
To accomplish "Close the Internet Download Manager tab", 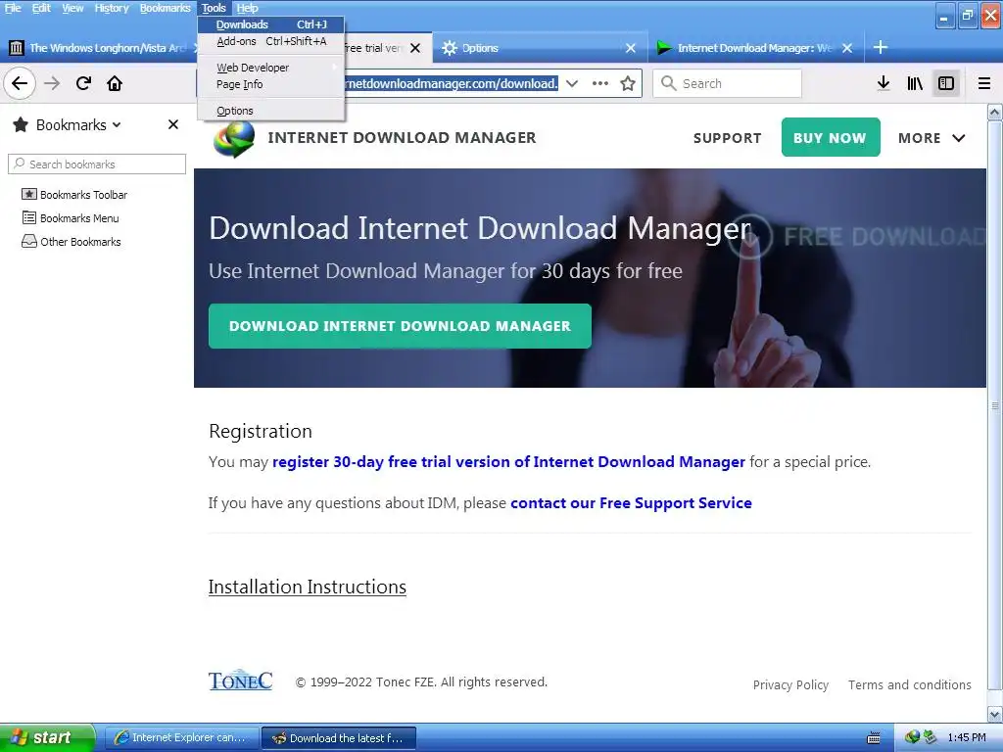I will tap(847, 48).
